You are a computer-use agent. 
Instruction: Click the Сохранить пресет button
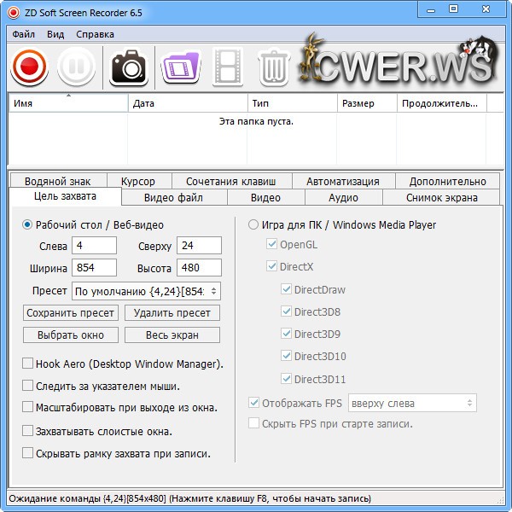pos(71,313)
